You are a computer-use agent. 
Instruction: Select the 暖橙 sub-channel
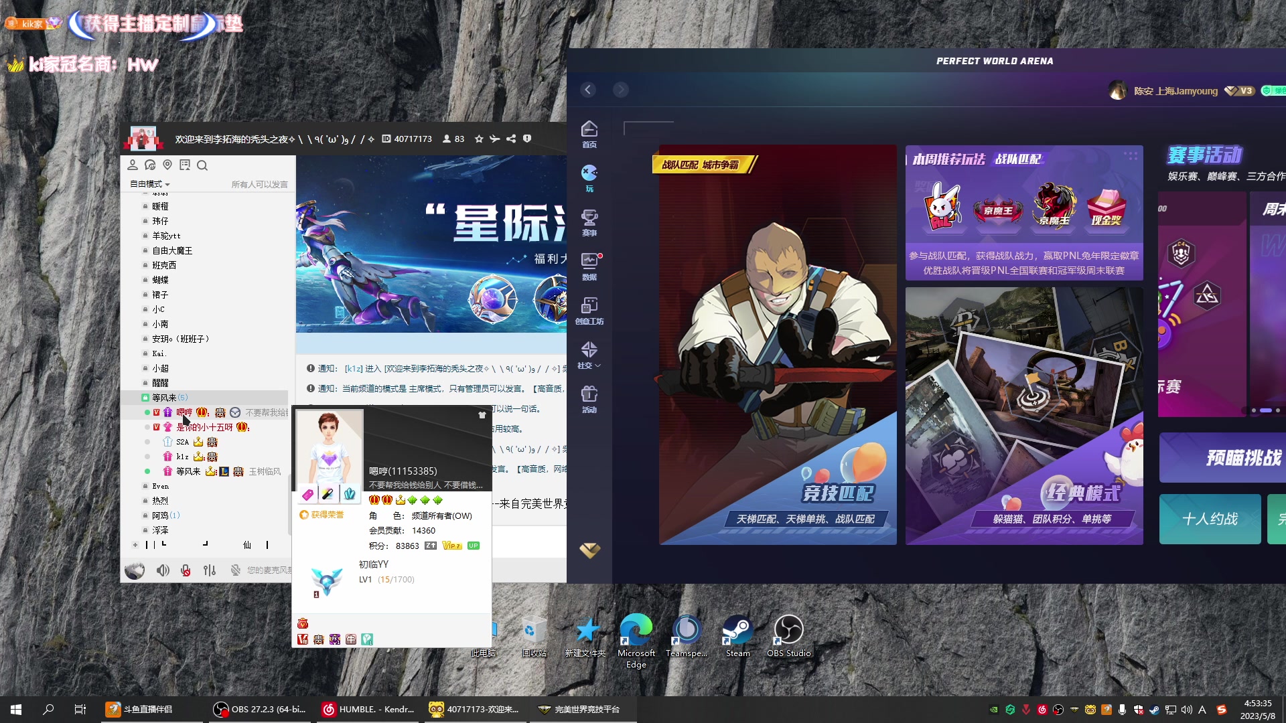click(160, 206)
